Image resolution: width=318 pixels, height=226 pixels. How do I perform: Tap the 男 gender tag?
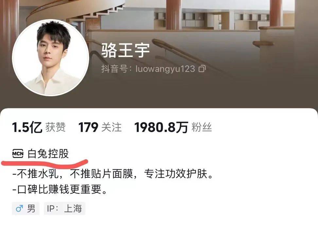26,208
